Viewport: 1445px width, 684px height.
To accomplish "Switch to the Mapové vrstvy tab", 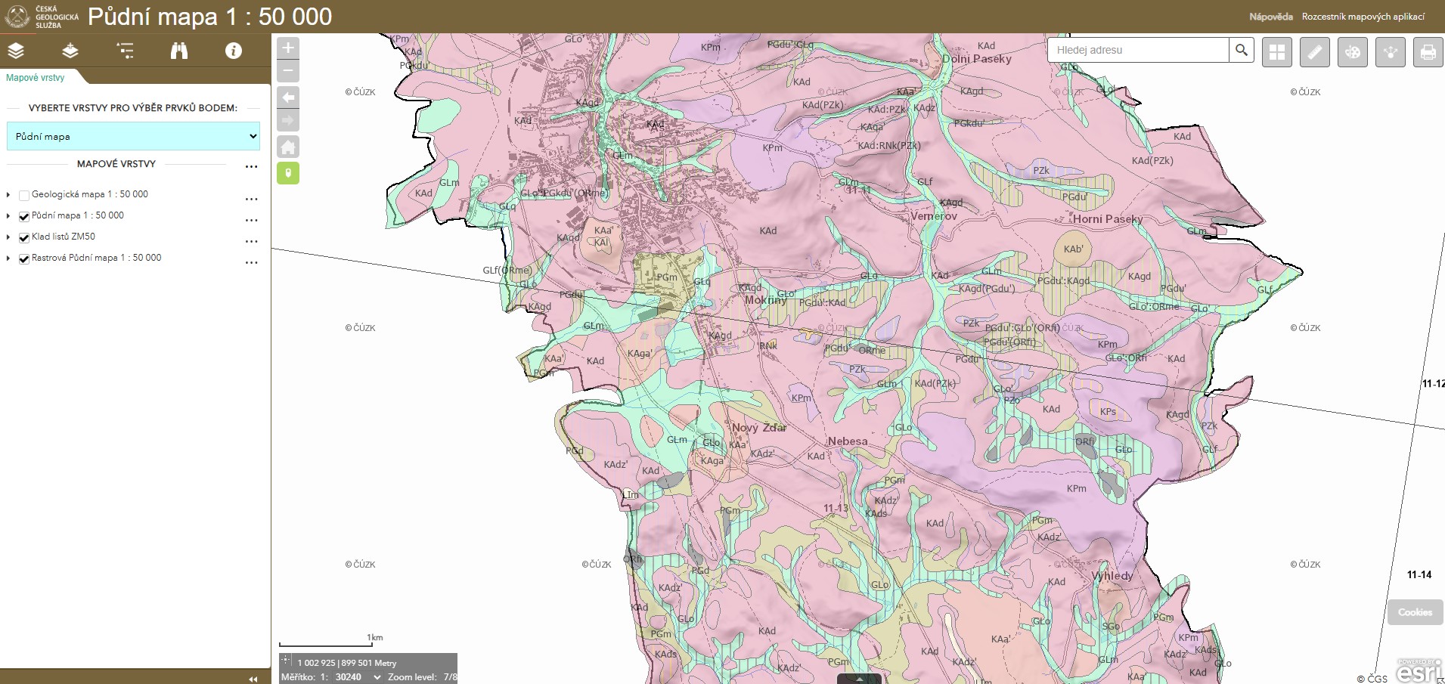I will (34, 77).
